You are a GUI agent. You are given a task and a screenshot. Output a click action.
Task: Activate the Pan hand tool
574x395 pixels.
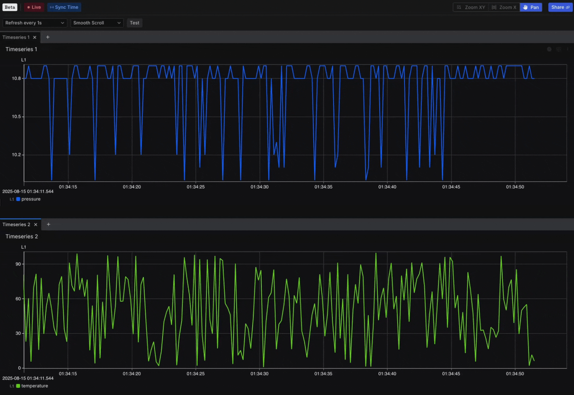click(531, 7)
